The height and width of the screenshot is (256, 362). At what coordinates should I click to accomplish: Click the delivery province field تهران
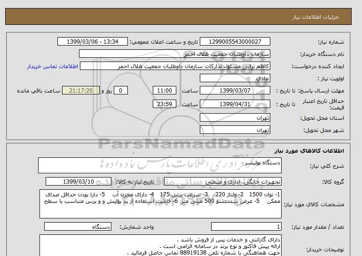[x=235, y=117]
